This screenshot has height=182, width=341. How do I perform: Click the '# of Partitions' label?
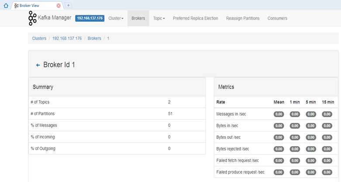click(x=43, y=113)
